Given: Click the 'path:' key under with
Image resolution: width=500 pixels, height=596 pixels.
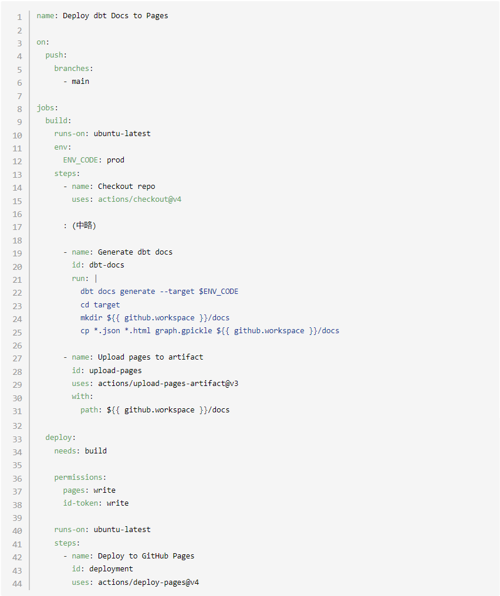Looking at the screenshot, I should coord(91,410).
